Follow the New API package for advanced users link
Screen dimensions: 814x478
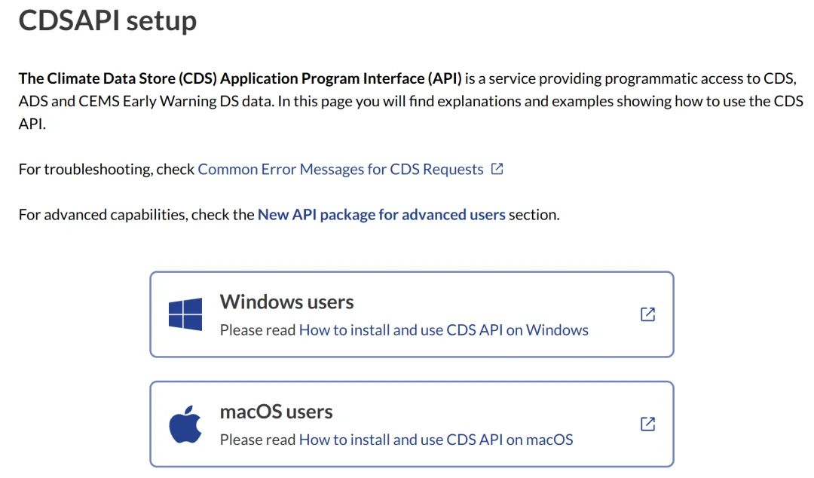[x=381, y=215]
